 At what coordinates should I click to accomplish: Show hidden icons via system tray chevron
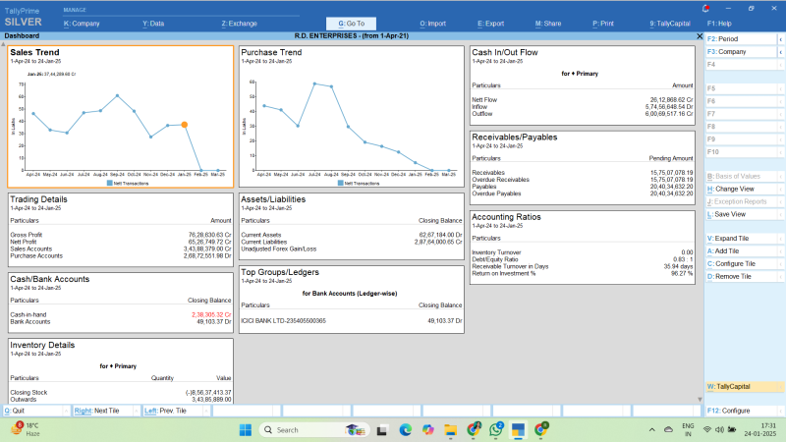(x=652, y=429)
